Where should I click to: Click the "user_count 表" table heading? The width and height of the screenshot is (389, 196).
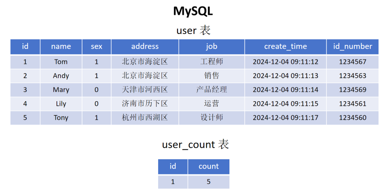coord(195,144)
